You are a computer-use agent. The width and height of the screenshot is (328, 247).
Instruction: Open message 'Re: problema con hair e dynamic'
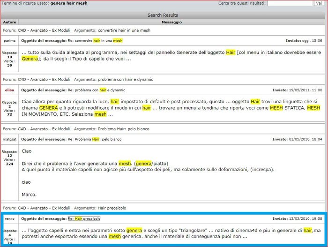(x=97, y=90)
